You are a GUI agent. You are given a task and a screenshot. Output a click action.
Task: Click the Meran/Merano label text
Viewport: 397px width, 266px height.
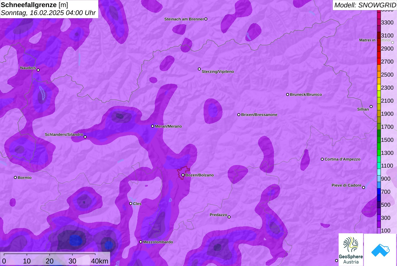click(x=168, y=126)
